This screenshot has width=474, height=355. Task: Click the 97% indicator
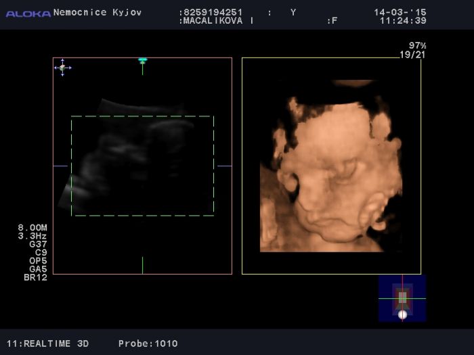point(417,46)
